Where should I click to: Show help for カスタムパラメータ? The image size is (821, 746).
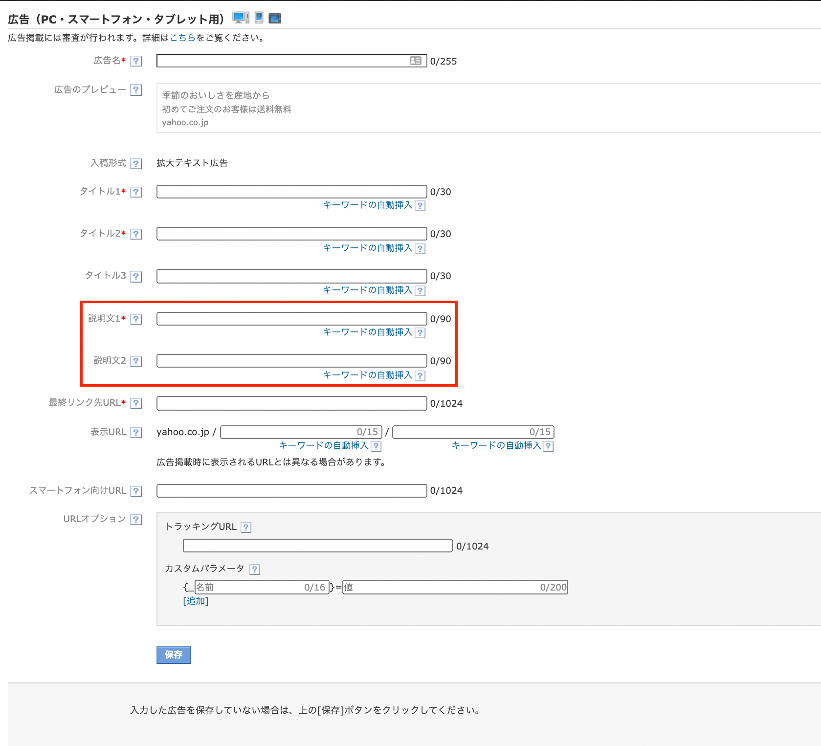(x=255, y=569)
